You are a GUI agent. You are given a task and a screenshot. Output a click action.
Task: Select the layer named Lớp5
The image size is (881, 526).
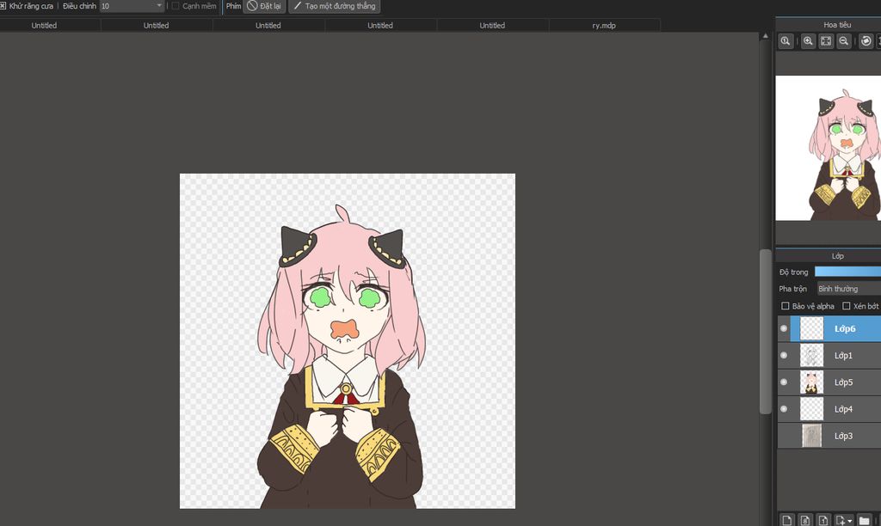[x=843, y=382]
